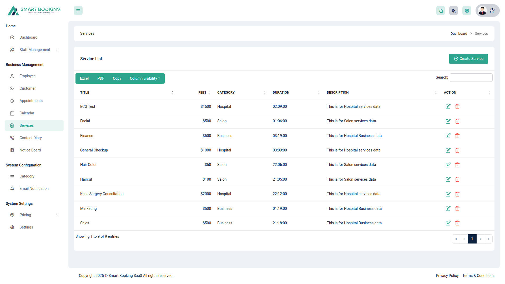Click the Smart Booking logo

click(34, 11)
